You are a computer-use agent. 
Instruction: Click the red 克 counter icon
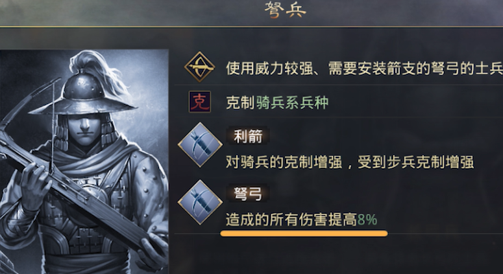coord(200,102)
